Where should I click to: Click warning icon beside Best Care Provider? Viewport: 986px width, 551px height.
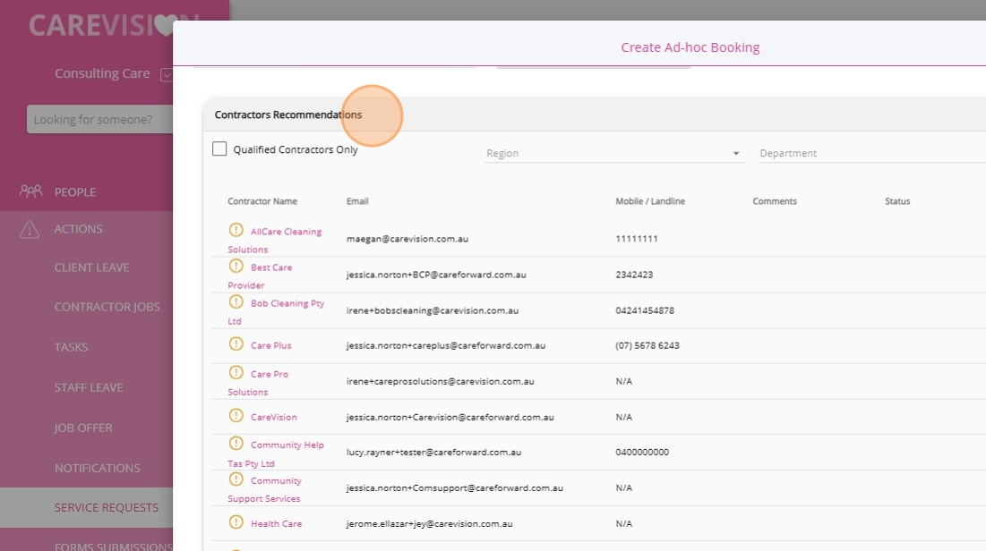(236, 266)
